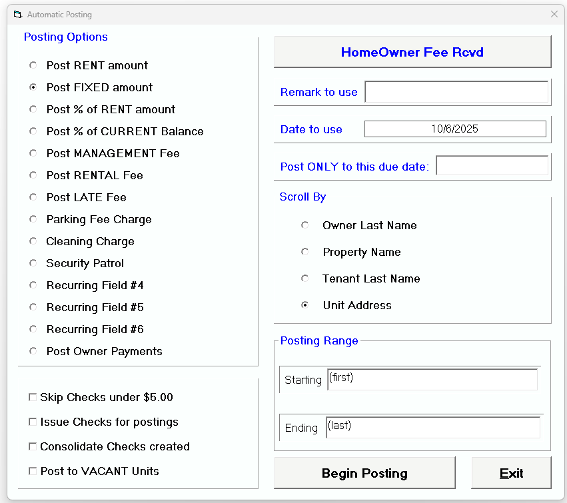
Task: Choose Parking Fee Charge posting
Action: coord(33,219)
